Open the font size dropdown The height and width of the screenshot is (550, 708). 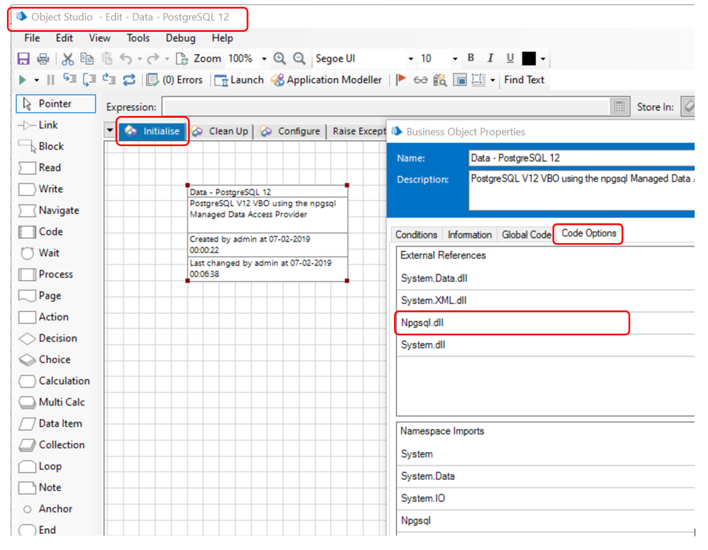coord(454,59)
